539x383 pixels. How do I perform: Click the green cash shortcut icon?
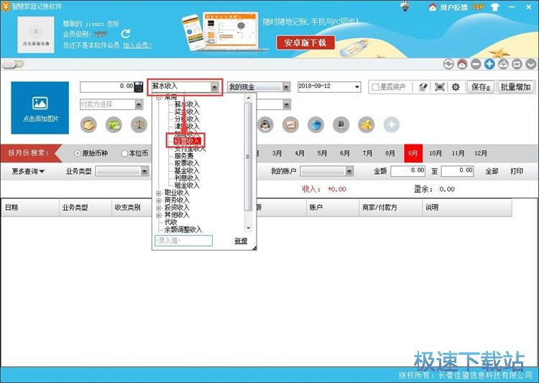point(114,125)
